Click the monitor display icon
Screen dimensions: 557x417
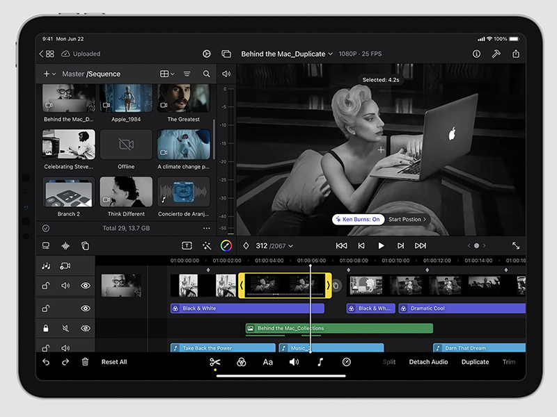(46, 246)
